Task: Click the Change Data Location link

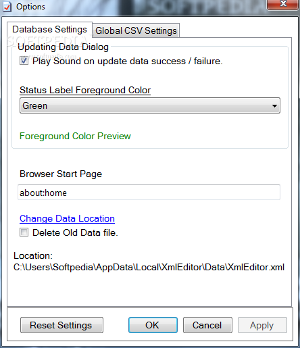Action: click(x=67, y=218)
